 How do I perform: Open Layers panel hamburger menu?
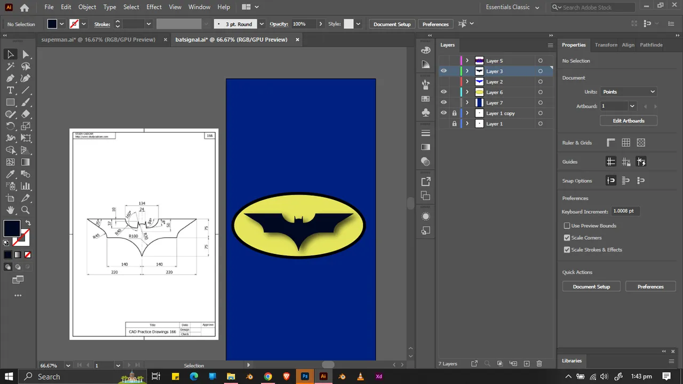coord(550,45)
